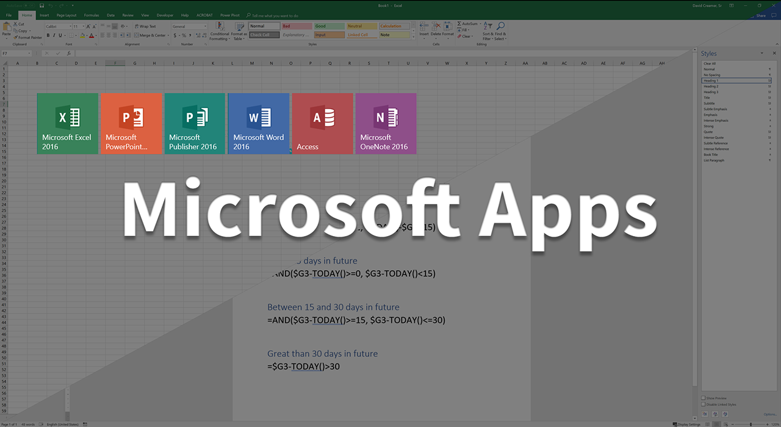Open the Access app tile

tap(322, 123)
